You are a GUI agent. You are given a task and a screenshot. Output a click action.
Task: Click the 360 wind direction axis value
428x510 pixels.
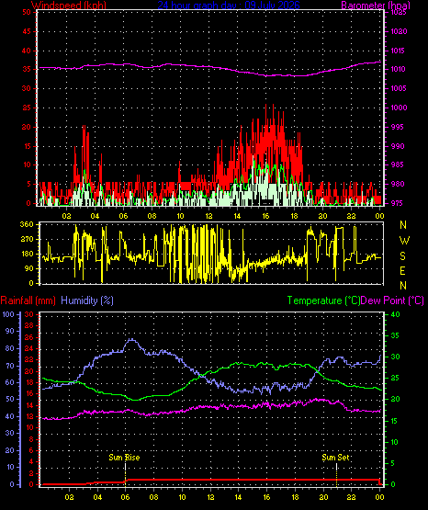[27, 224]
